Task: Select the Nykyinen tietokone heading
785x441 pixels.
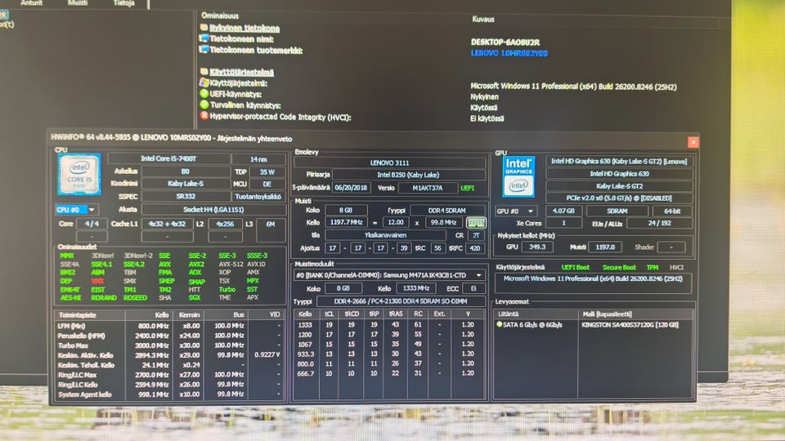Action: 244,28
